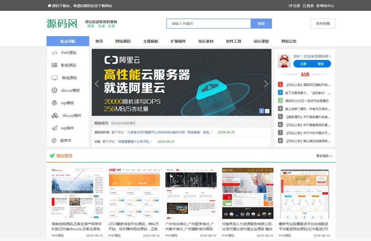Open the Aliyun cloud server banner

tap(182, 82)
